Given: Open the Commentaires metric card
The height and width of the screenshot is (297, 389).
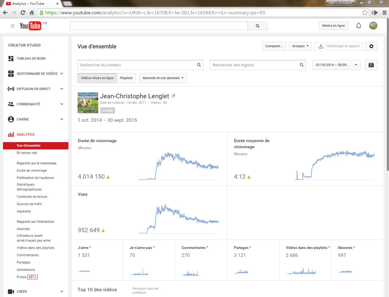Looking at the screenshot, I should tap(201, 260).
